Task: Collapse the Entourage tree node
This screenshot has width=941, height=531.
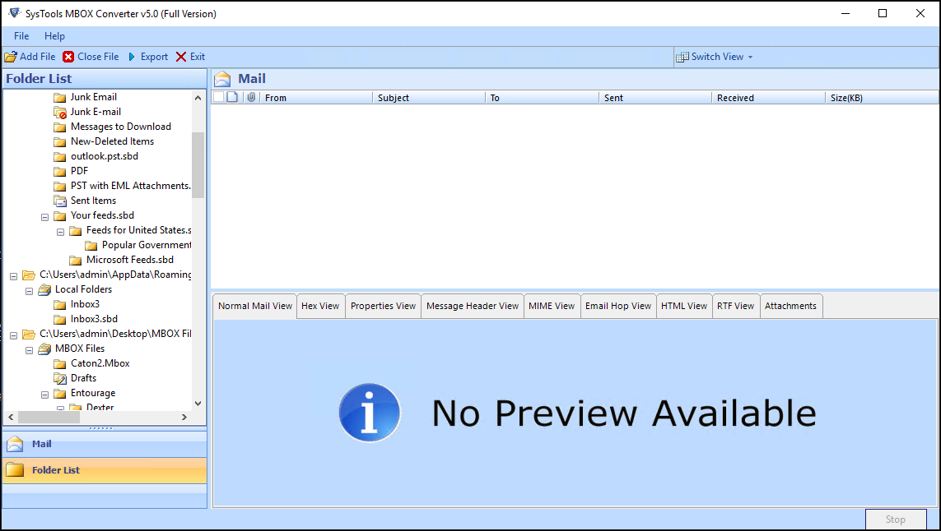Action: pos(45,395)
